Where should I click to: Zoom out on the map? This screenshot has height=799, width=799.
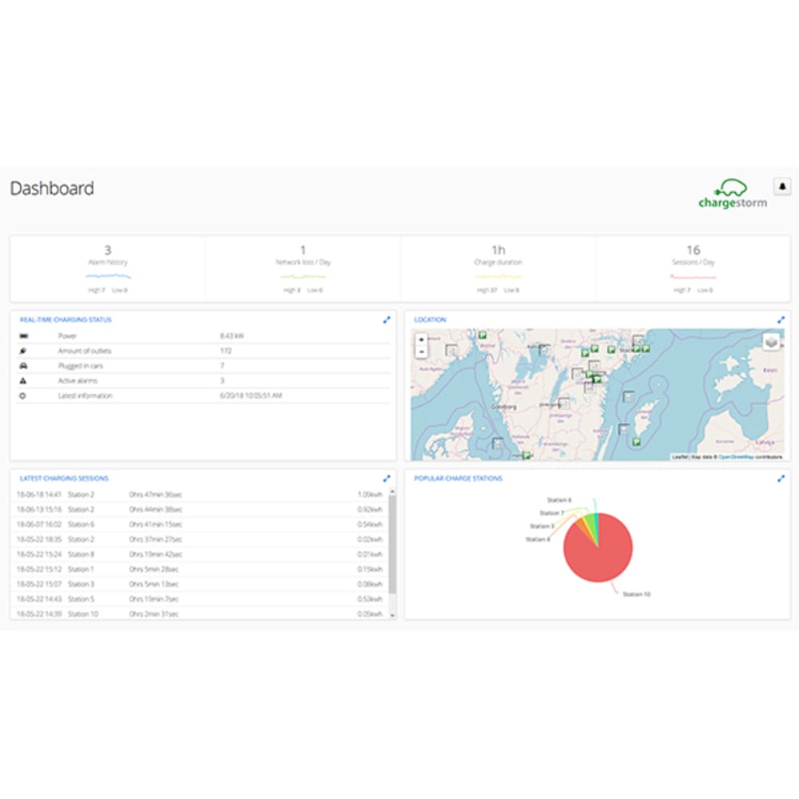pos(421,352)
